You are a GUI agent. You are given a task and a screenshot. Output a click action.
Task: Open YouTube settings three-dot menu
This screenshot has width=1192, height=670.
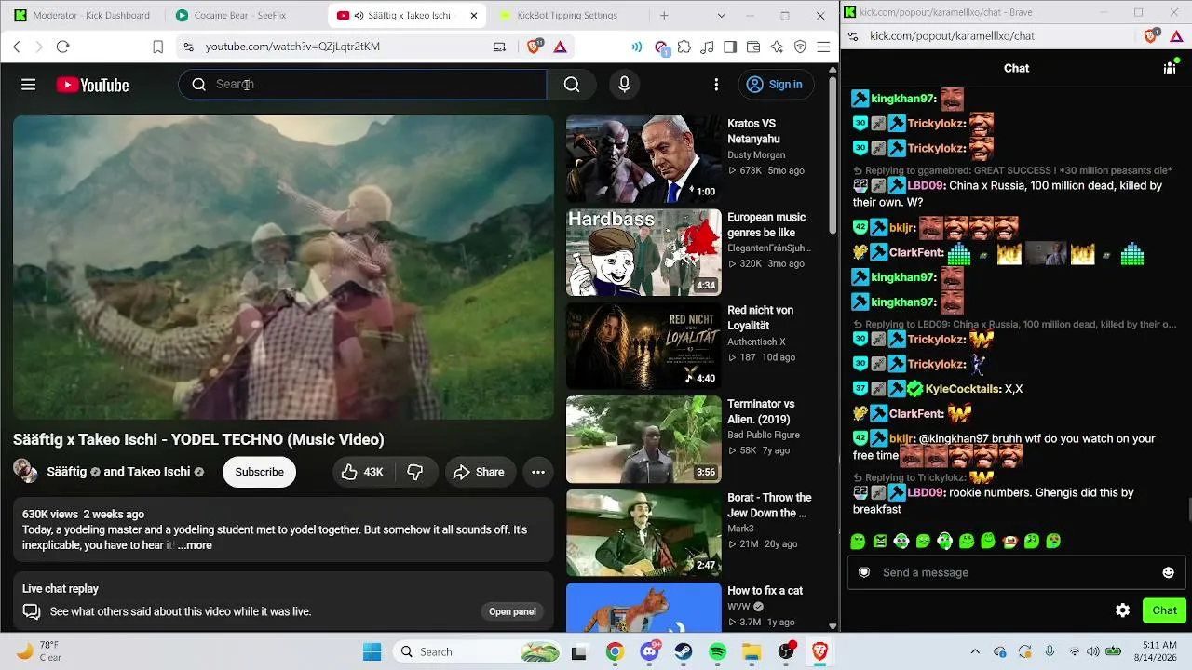(716, 85)
